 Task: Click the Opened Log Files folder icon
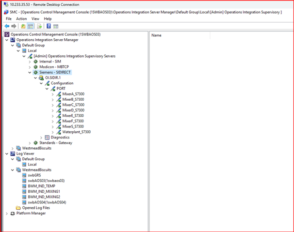(18, 208)
